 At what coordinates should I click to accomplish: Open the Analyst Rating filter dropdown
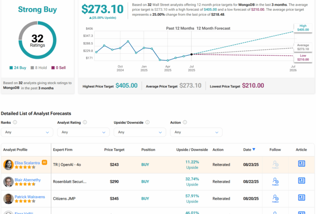pos(83,132)
